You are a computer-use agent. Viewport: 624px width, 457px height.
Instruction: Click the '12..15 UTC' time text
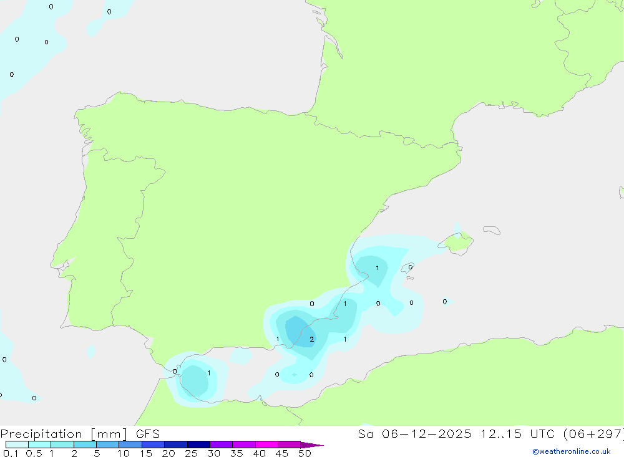(x=518, y=433)
